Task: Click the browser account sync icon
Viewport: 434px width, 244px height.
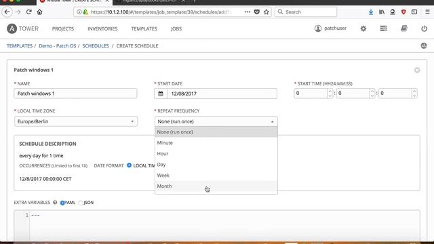Action: [393, 12]
